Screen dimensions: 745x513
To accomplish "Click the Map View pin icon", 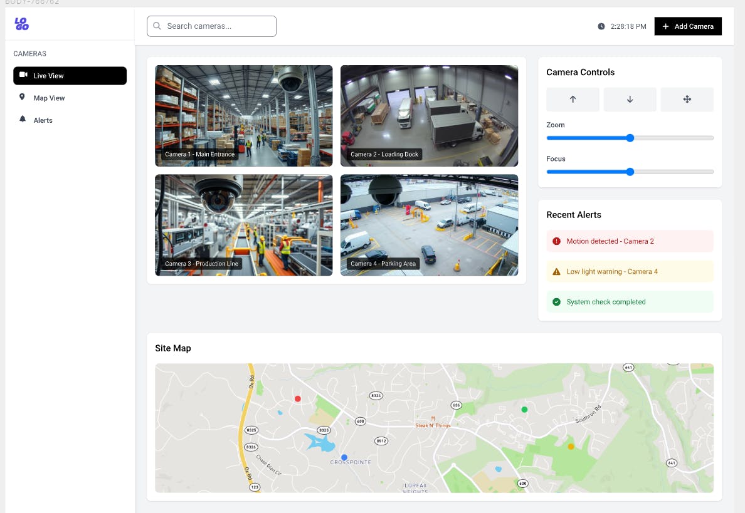I will pyautogui.click(x=22, y=97).
